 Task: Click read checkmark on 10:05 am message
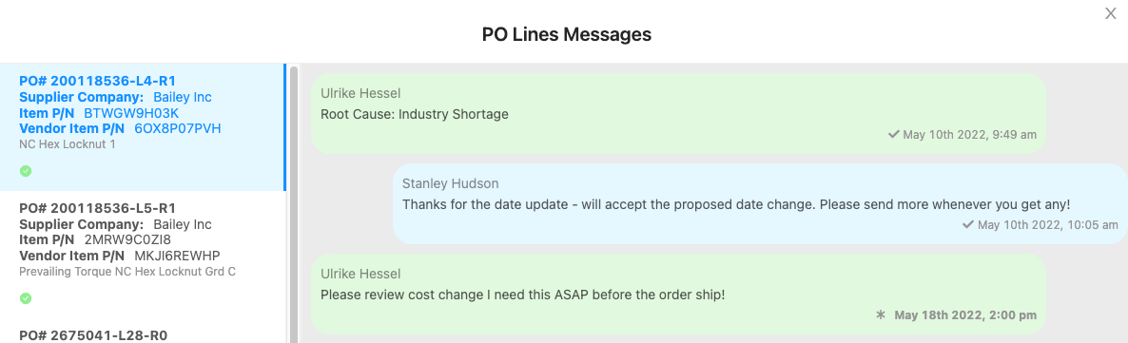(x=968, y=225)
